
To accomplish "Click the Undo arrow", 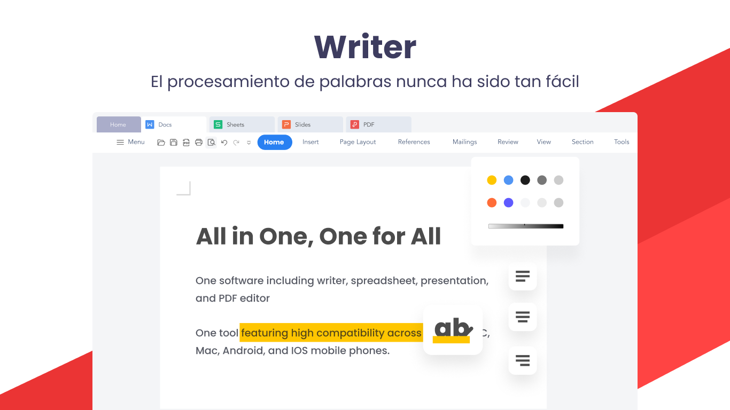I will [224, 142].
